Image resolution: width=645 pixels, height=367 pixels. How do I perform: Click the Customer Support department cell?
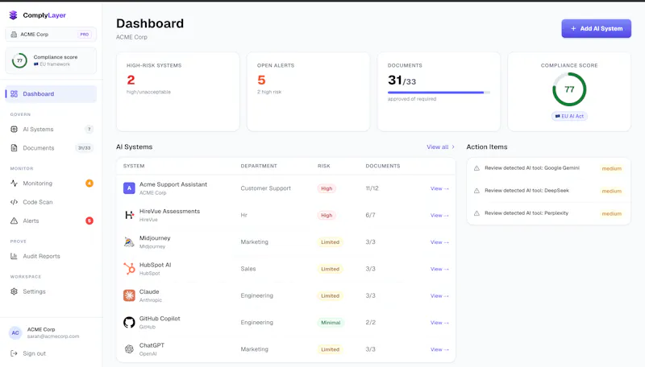coord(266,188)
